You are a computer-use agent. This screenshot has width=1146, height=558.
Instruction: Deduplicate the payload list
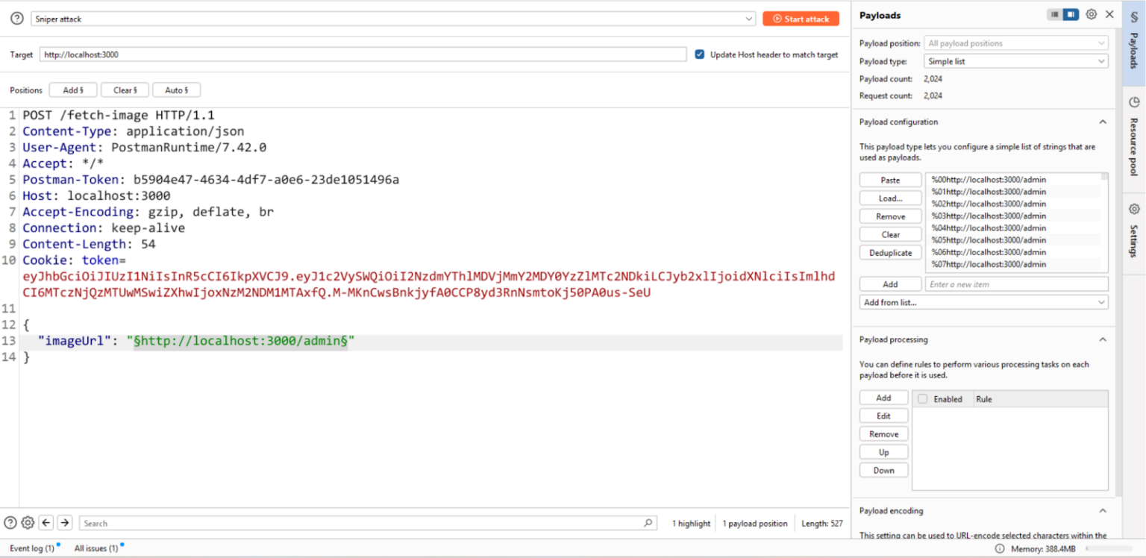890,252
